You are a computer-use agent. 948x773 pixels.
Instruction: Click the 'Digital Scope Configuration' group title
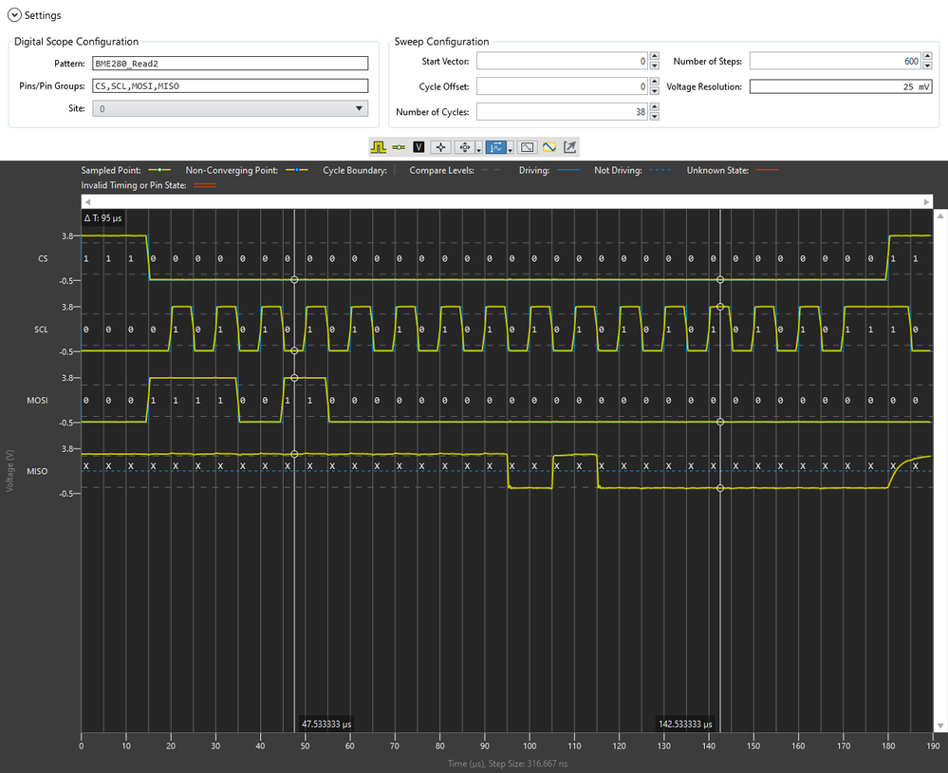click(x=76, y=42)
